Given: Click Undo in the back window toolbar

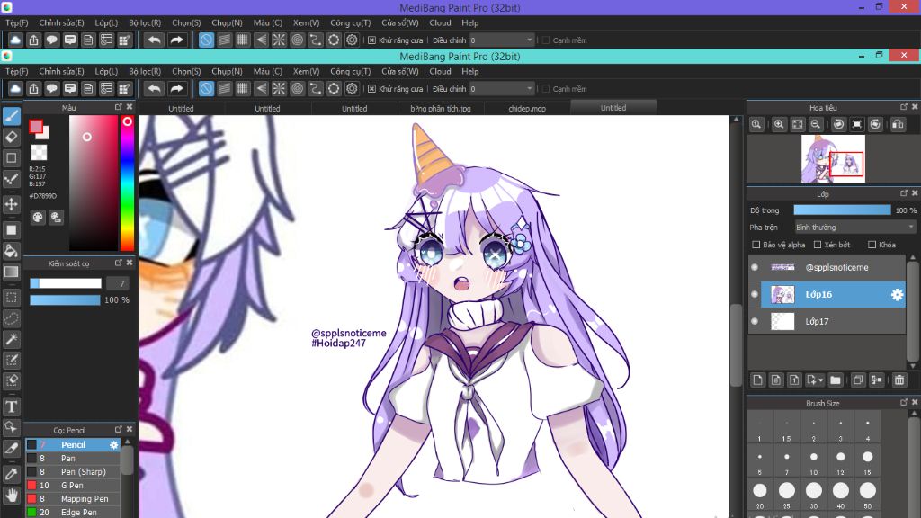Looking at the screenshot, I should click(154, 40).
